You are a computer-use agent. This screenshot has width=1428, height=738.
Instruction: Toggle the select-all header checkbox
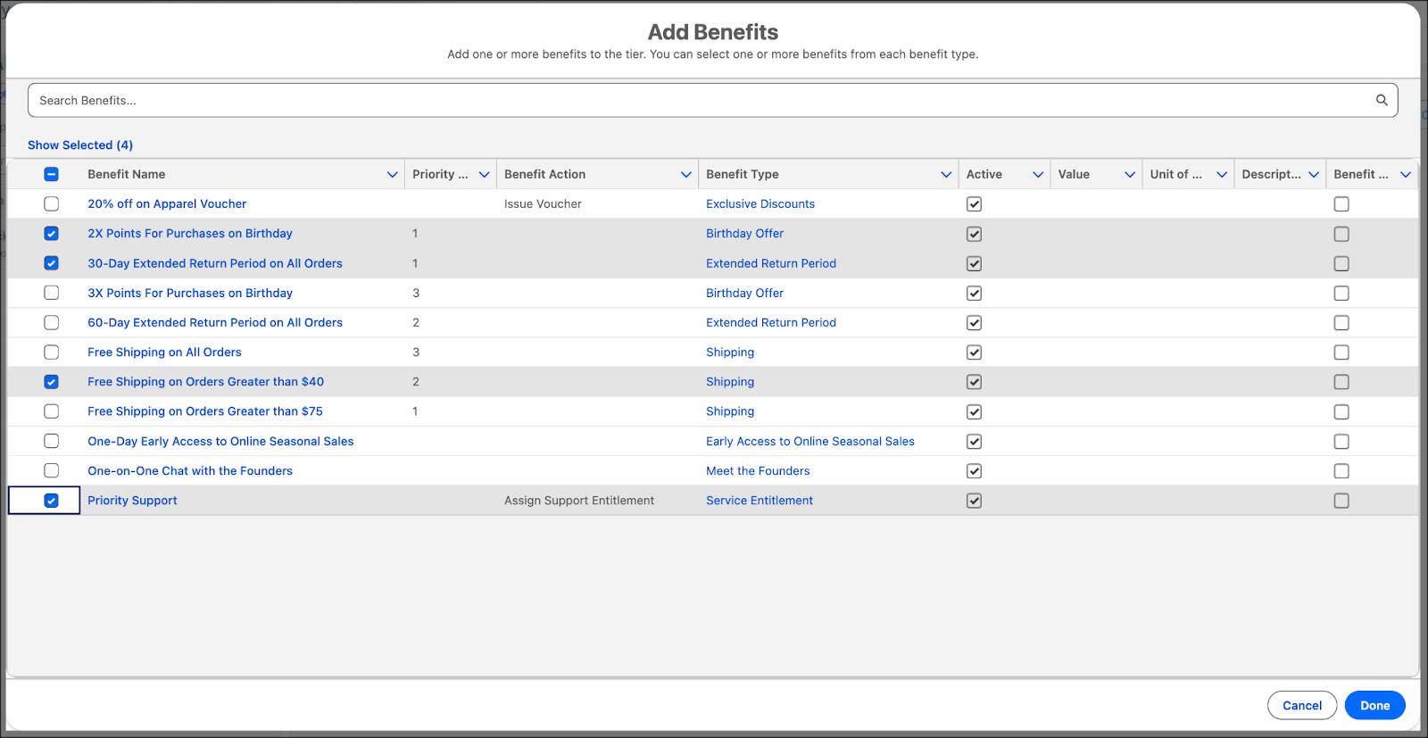[x=52, y=174]
